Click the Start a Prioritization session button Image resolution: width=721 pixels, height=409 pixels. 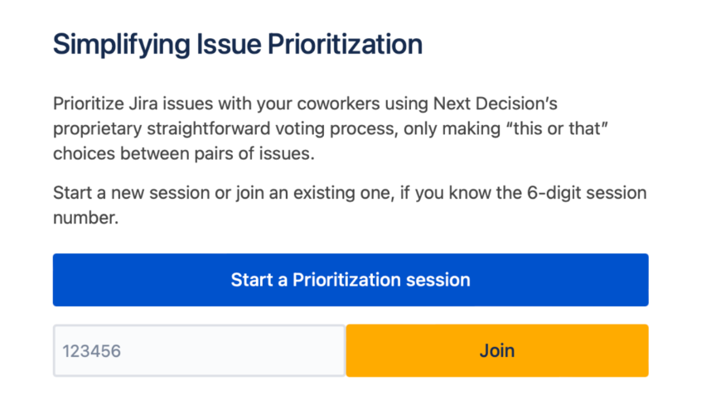click(351, 280)
